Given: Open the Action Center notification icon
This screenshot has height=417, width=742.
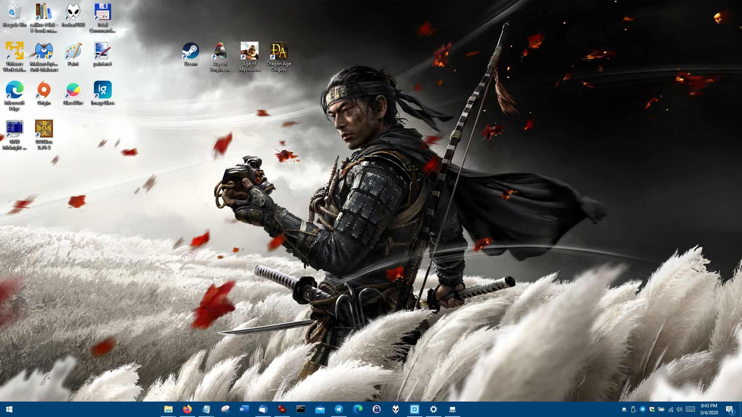Looking at the screenshot, I should pyautogui.click(x=730, y=409).
